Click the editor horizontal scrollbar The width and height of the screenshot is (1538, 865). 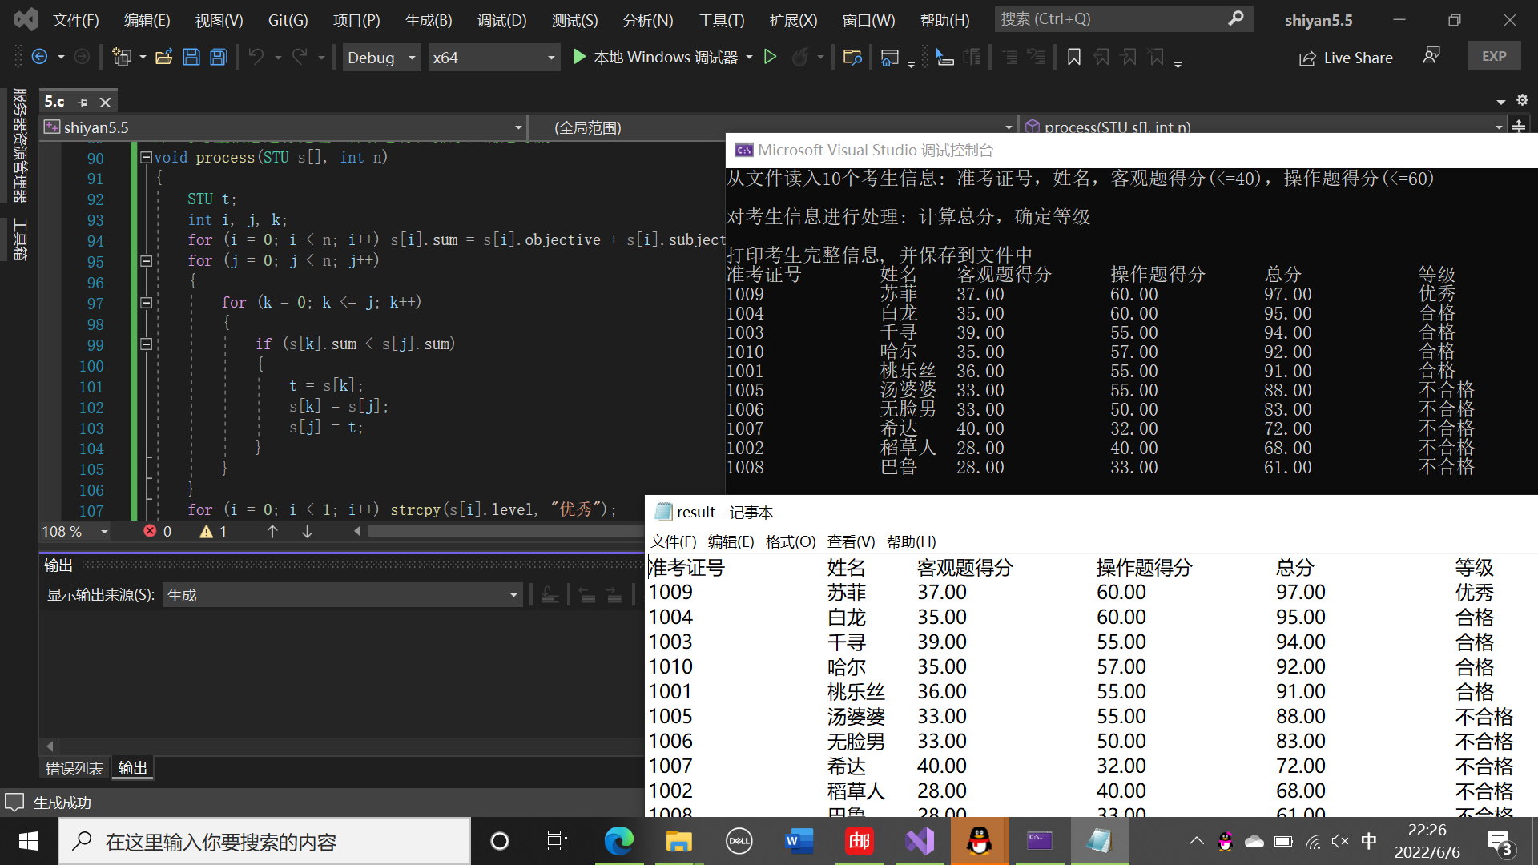click(505, 532)
